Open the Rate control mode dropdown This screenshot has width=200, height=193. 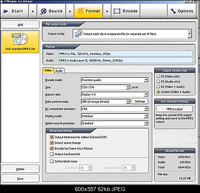click(128, 101)
